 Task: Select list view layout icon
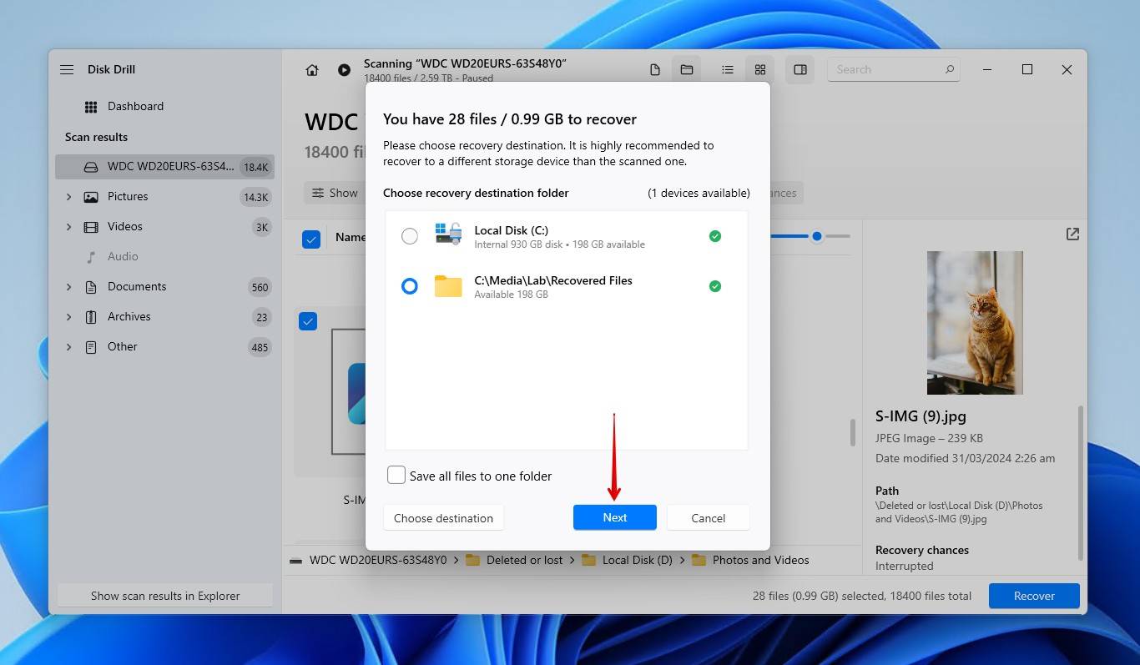pyautogui.click(x=728, y=70)
